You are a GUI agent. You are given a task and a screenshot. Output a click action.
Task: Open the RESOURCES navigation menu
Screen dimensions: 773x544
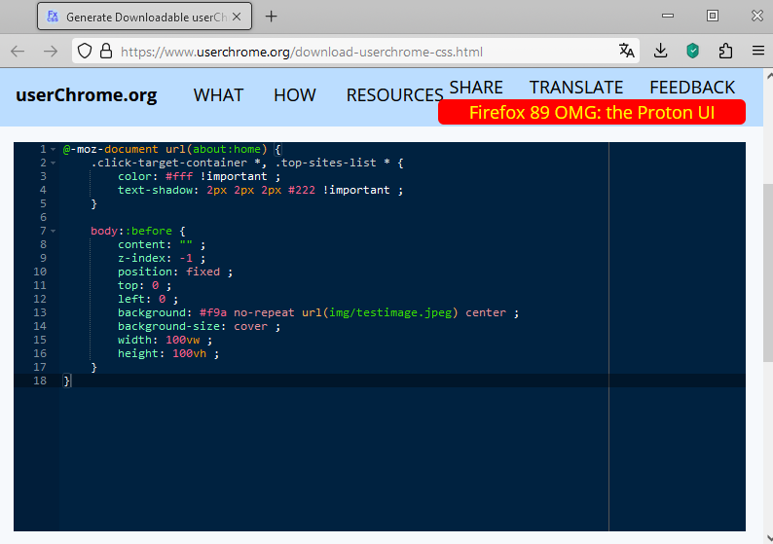(x=394, y=95)
